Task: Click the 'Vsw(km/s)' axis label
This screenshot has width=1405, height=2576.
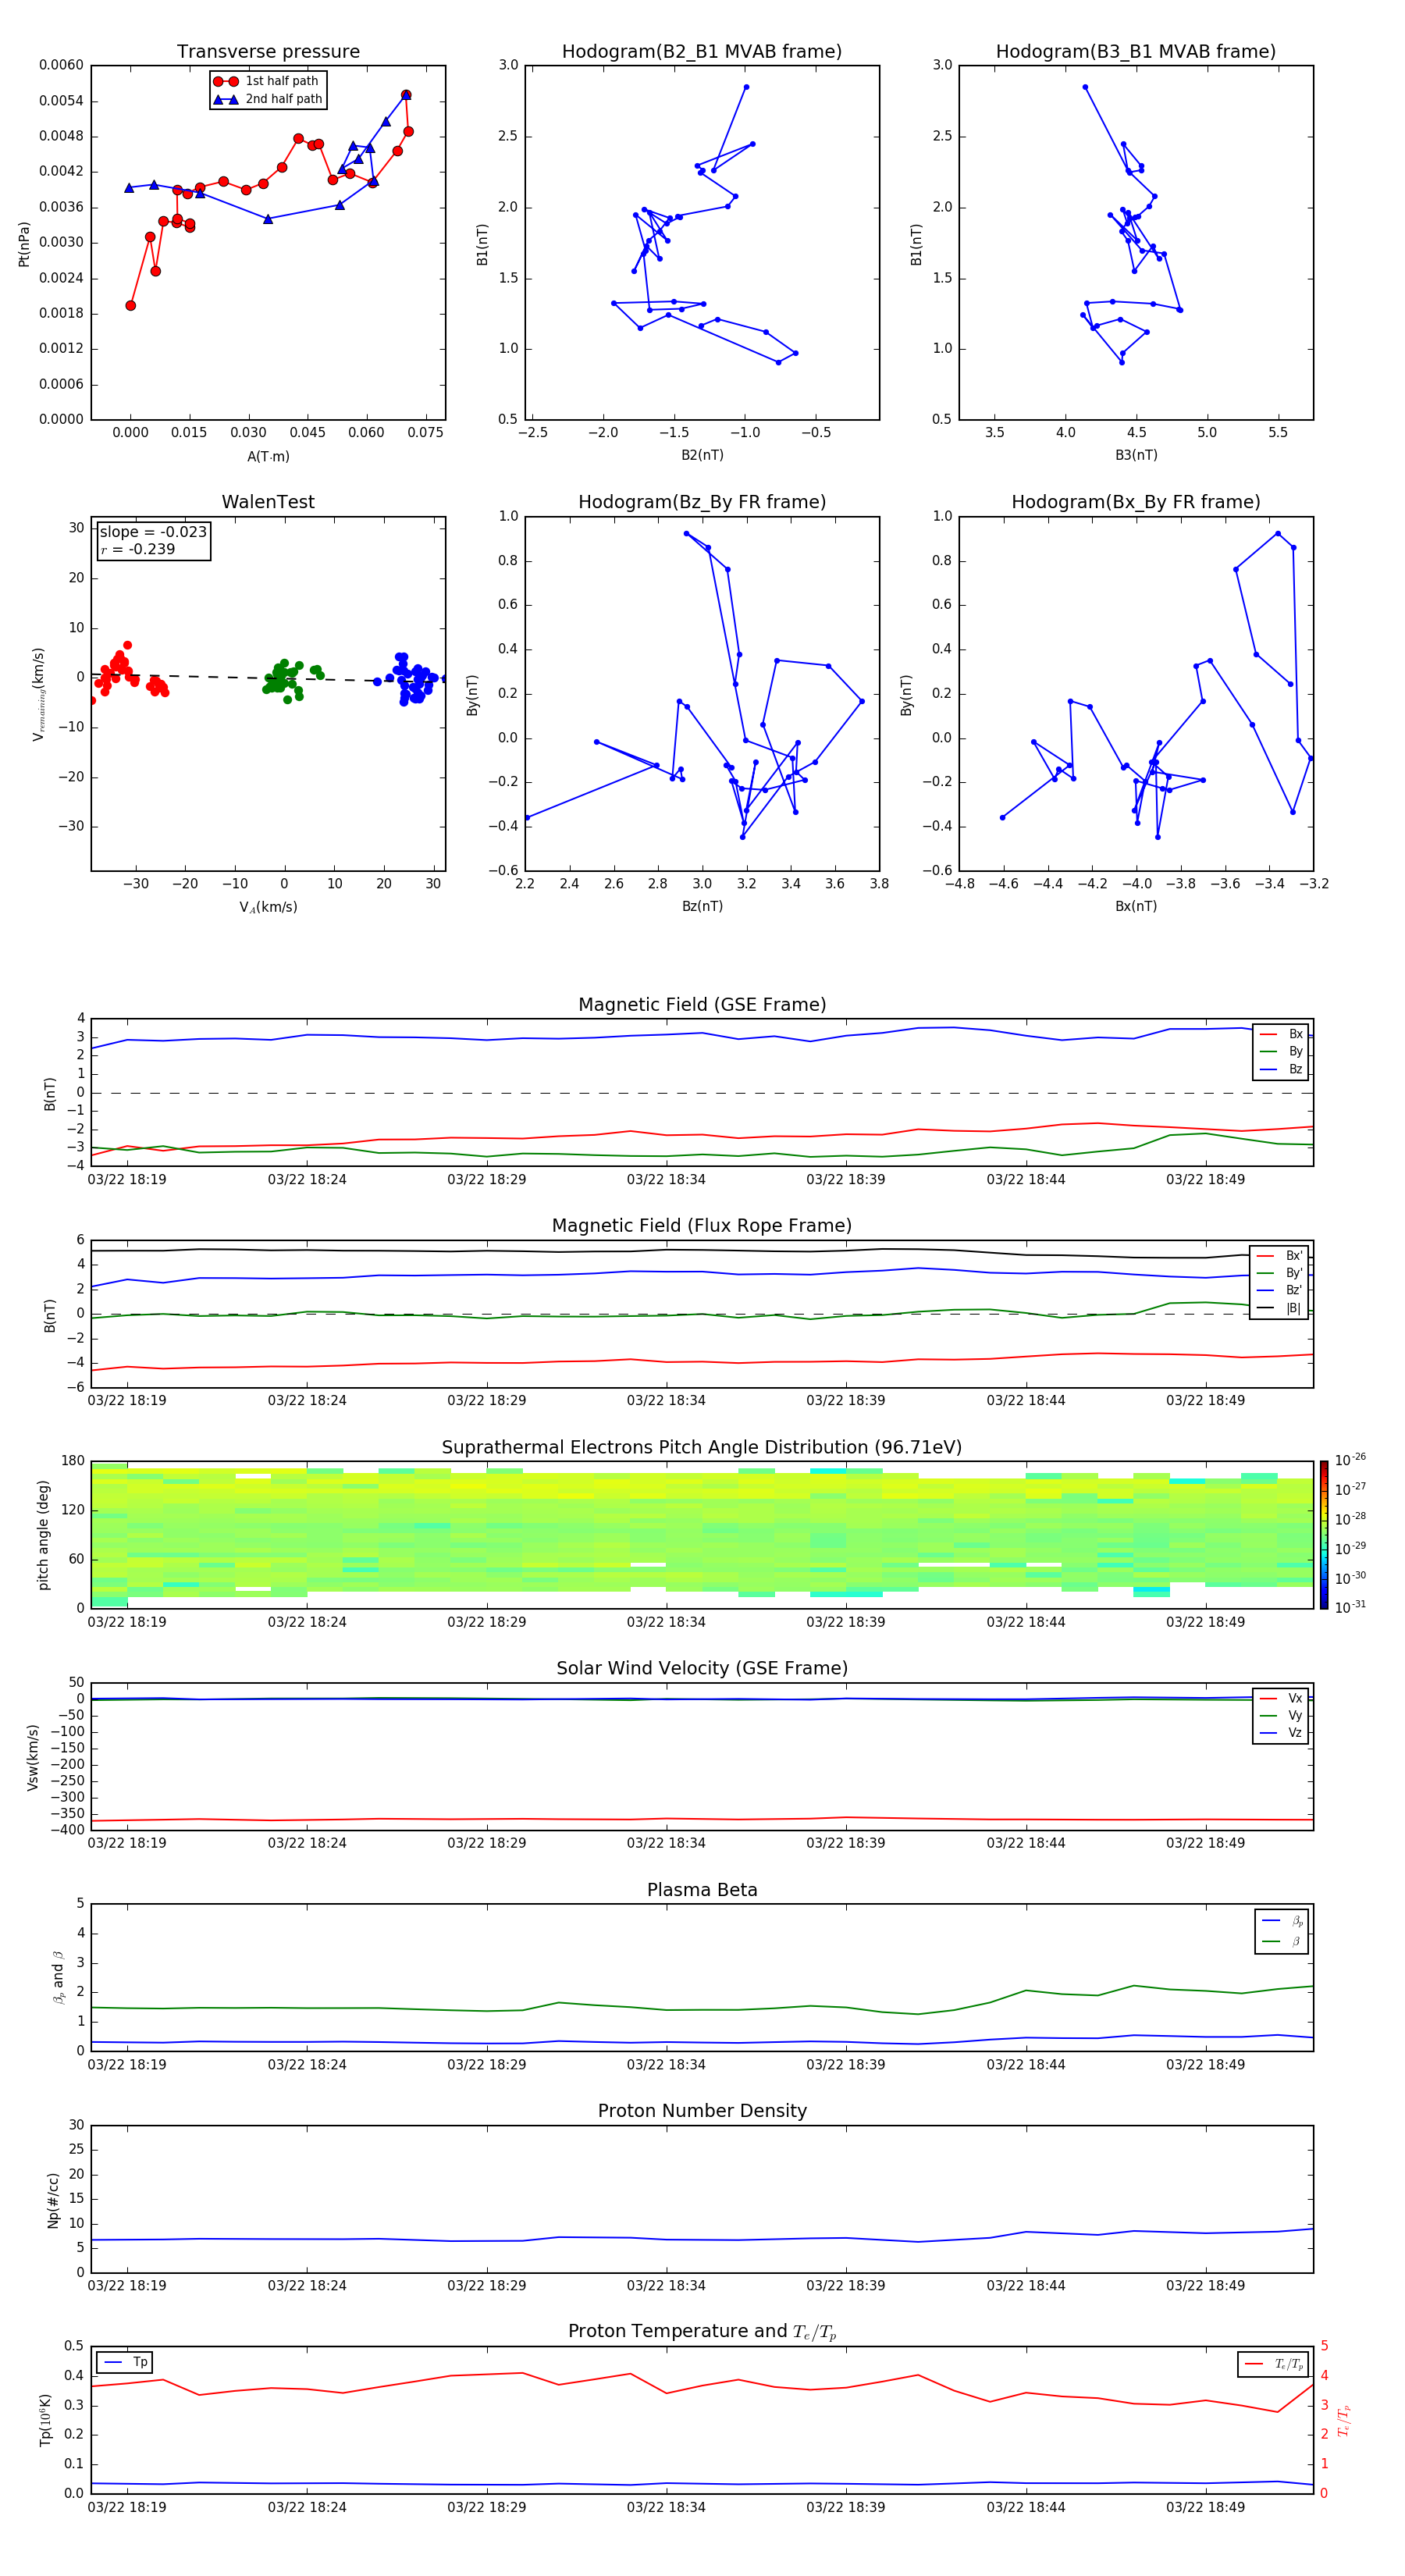Action: coord(33,1757)
